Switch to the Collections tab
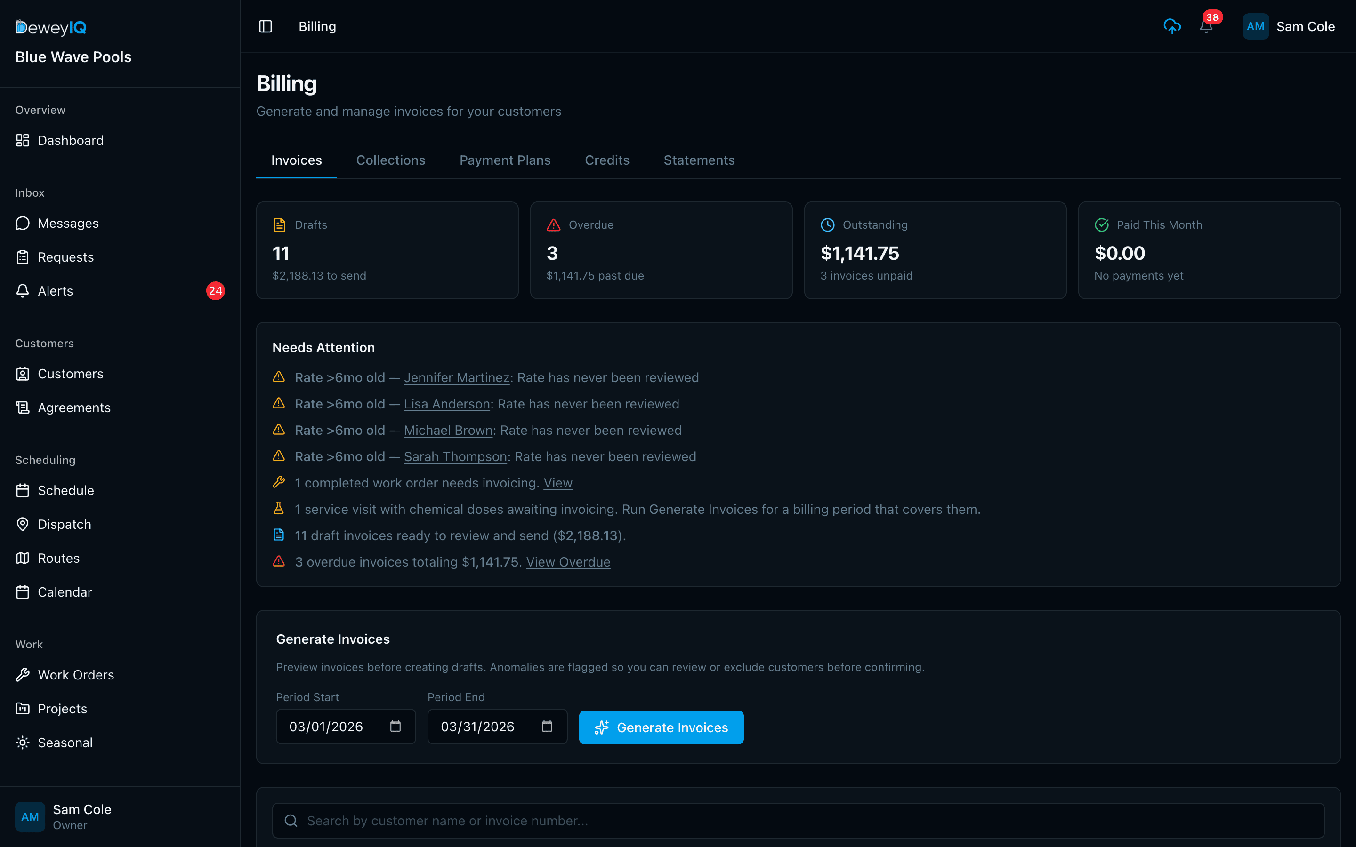This screenshot has height=847, width=1356. point(390,160)
